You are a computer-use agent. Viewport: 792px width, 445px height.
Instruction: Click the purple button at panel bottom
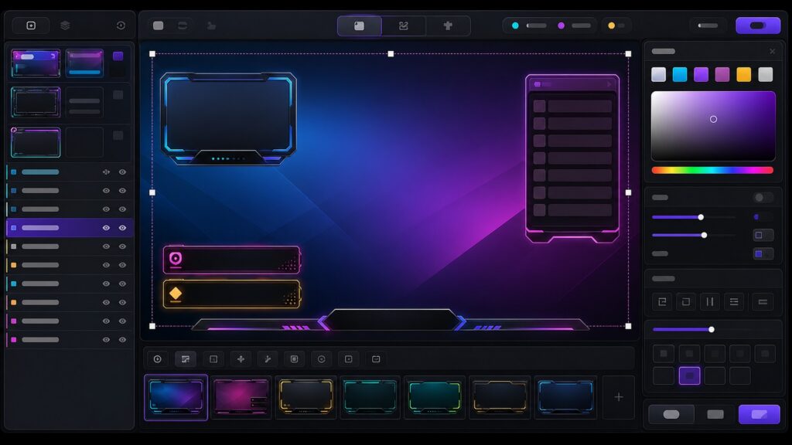click(x=760, y=414)
